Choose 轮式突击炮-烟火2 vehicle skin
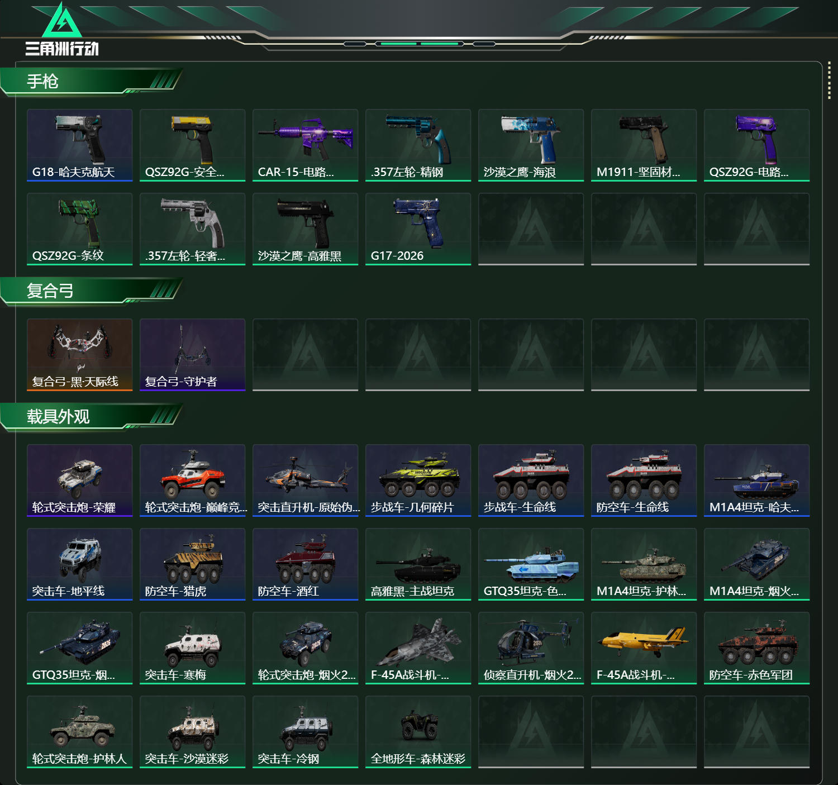The width and height of the screenshot is (838, 785). (x=306, y=648)
